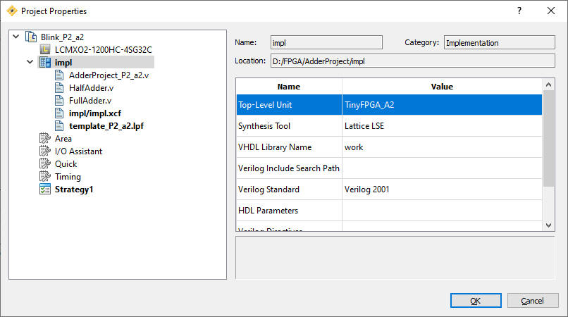Click the properties table scroll-down arrow
Viewport: 568px width, 317px height.
[548, 225]
